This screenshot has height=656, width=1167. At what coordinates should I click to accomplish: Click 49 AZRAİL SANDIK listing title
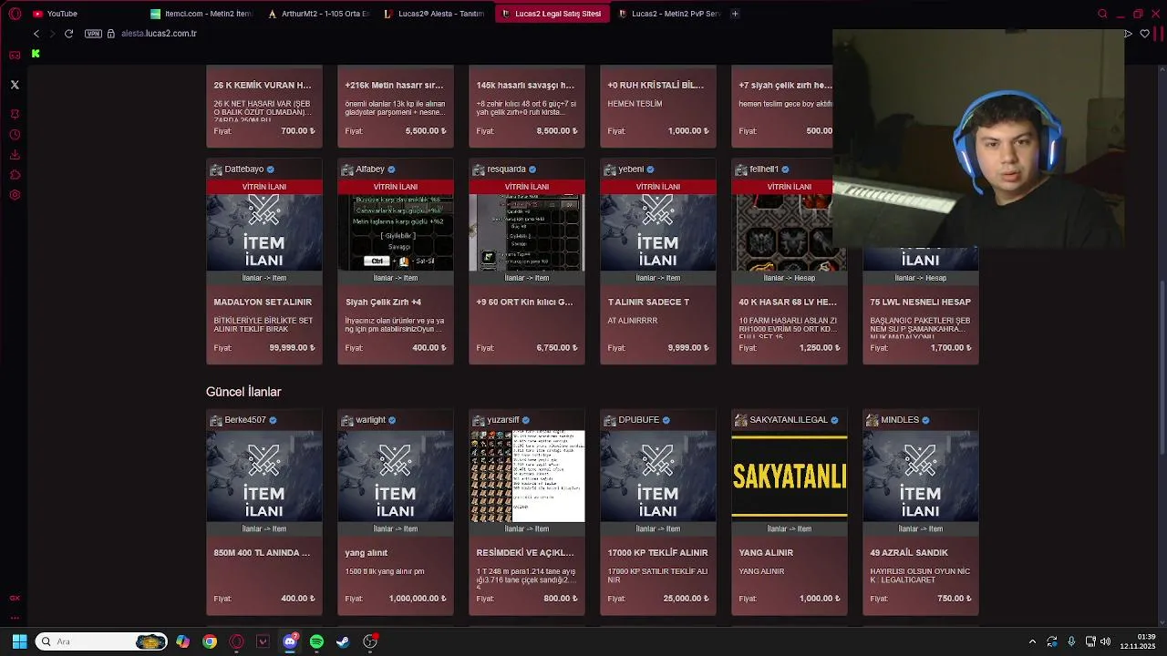point(909,553)
